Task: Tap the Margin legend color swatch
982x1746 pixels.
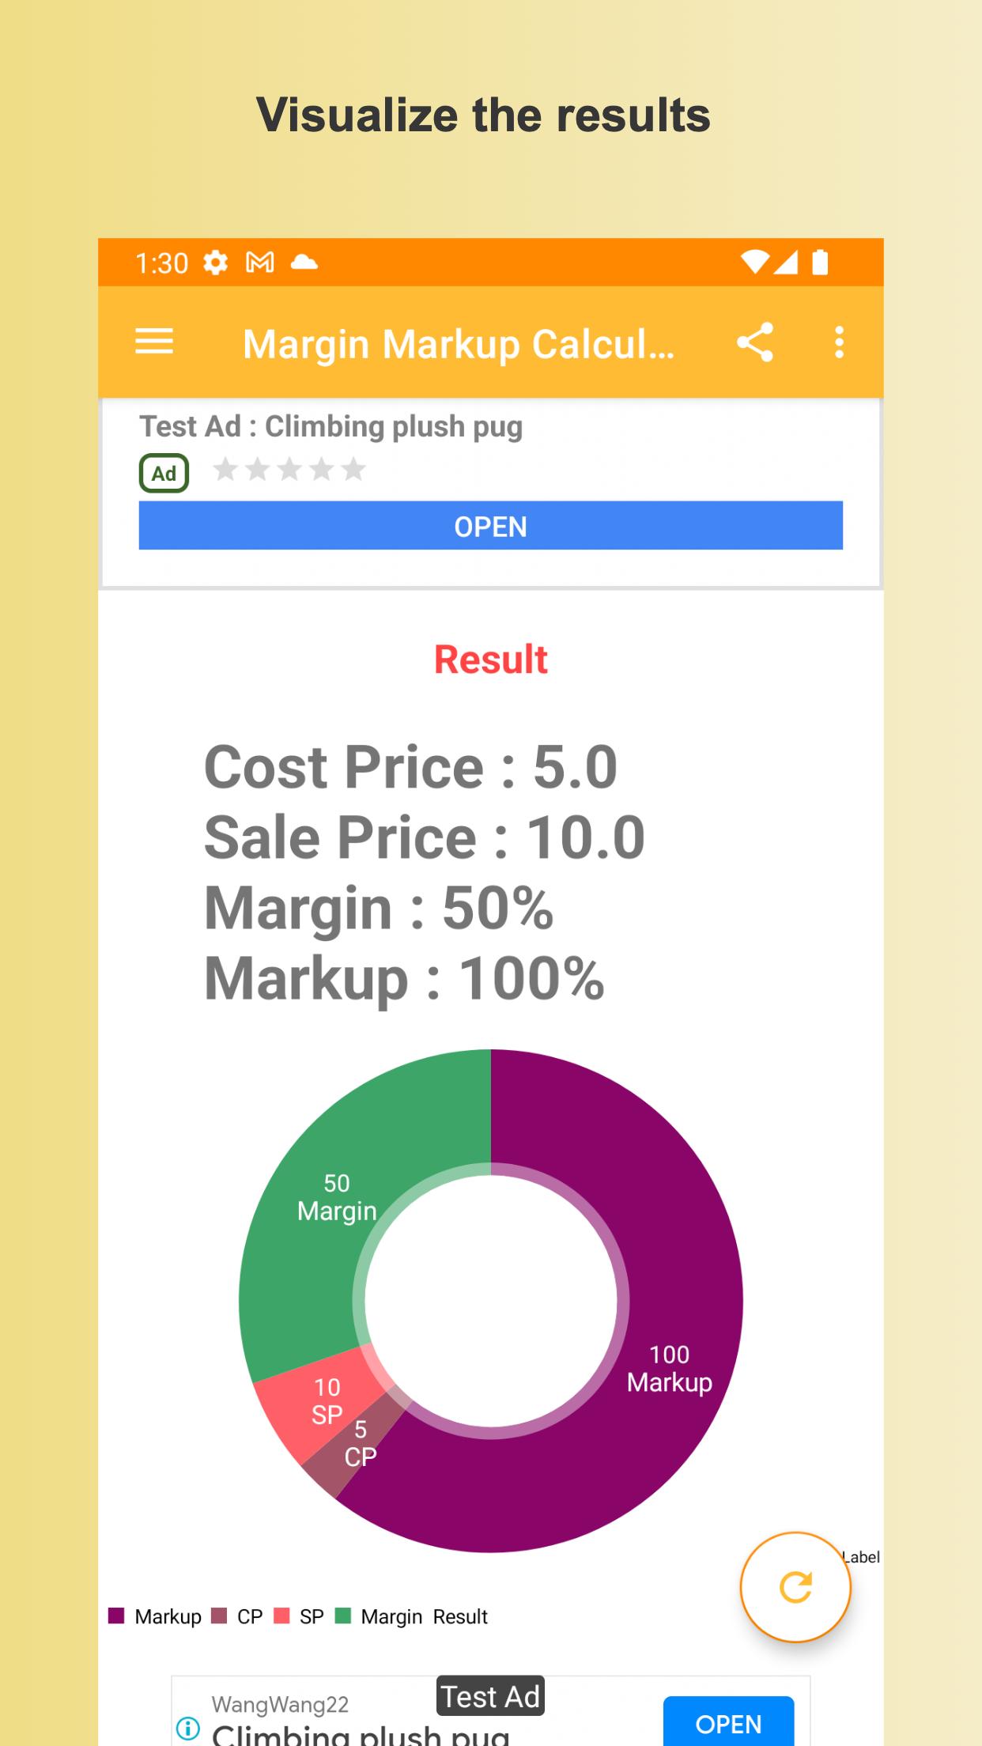Action: pos(343,1616)
